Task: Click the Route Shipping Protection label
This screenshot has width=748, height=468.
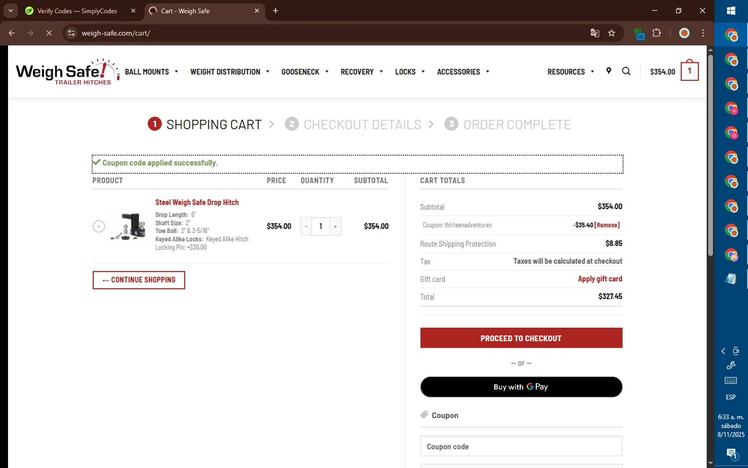Action: 458,244
